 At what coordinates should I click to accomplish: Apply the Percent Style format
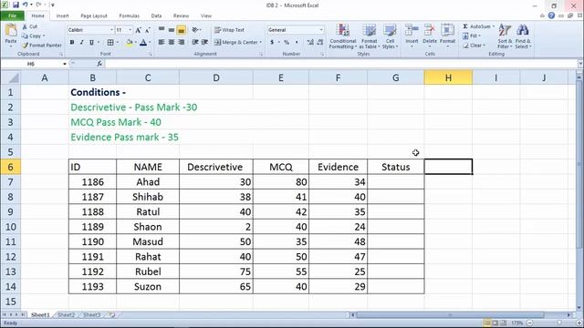(287, 43)
